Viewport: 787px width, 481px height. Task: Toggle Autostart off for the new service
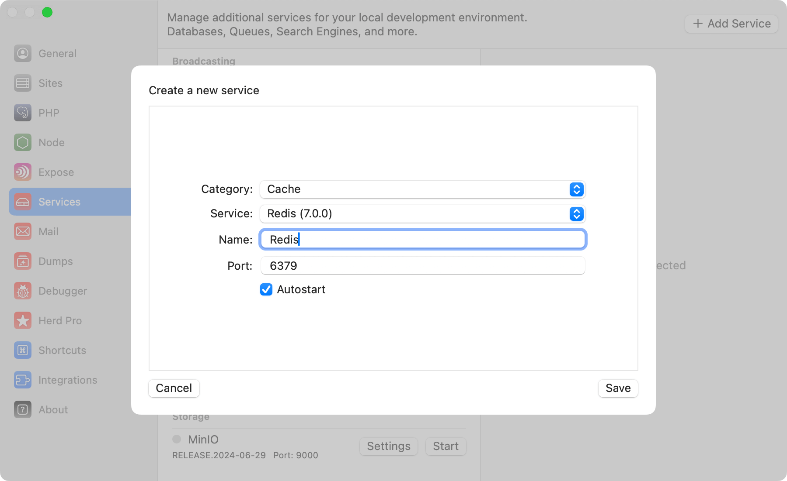(266, 289)
